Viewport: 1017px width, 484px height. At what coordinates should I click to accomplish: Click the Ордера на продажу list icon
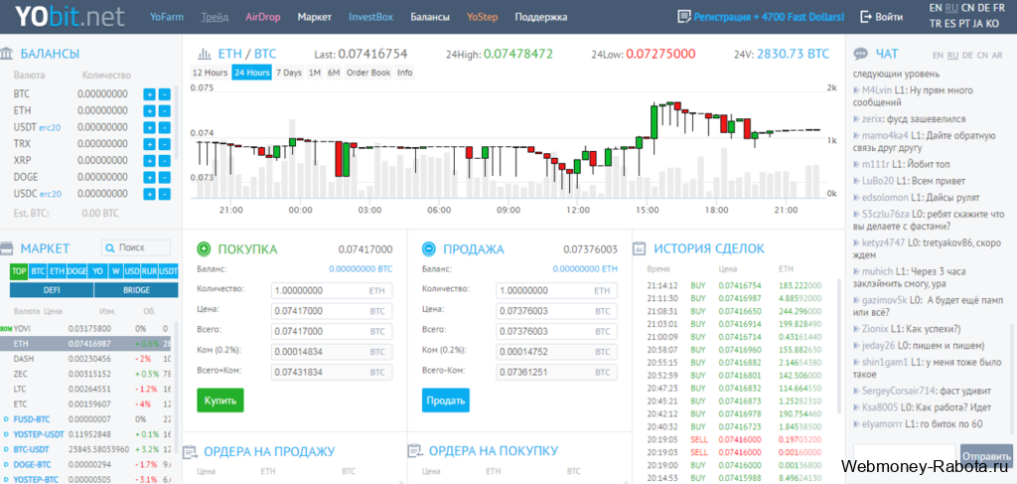[x=190, y=451]
